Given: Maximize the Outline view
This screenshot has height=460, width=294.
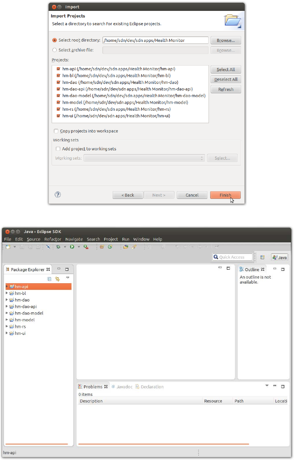Looking at the screenshot, I should click(283, 269).
